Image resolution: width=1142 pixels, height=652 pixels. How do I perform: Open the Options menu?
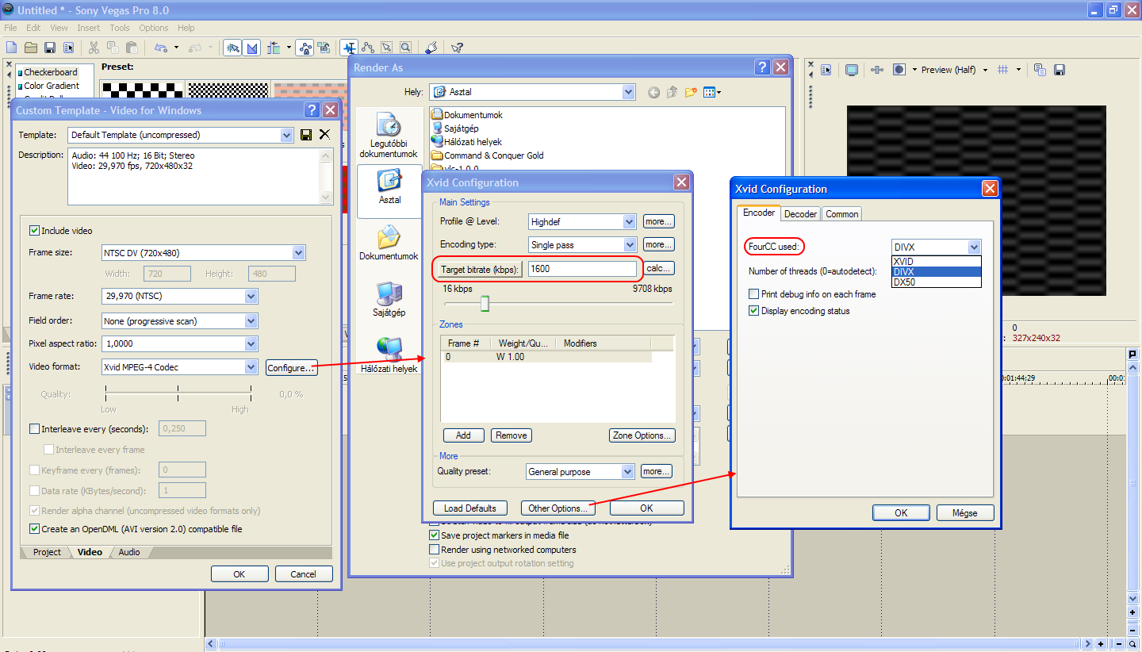pyautogui.click(x=154, y=28)
